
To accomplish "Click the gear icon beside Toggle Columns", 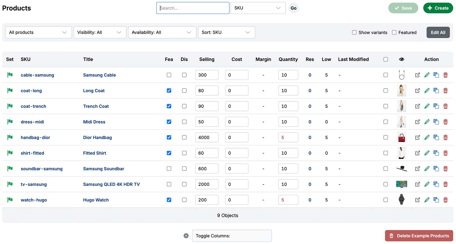I will pyautogui.click(x=186, y=236).
